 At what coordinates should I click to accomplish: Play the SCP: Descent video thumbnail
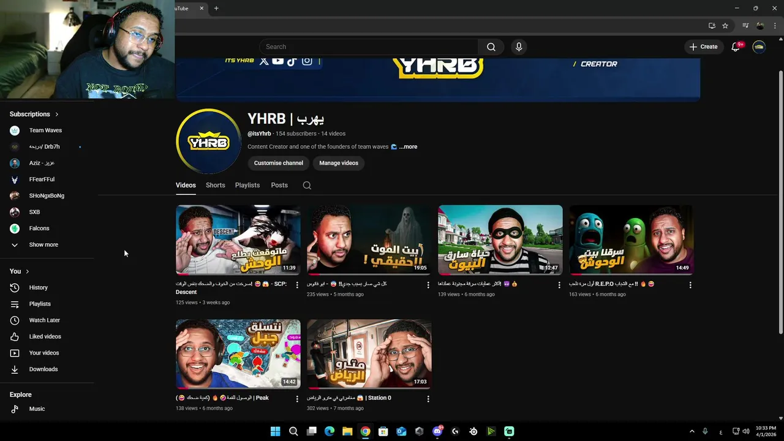point(238,239)
